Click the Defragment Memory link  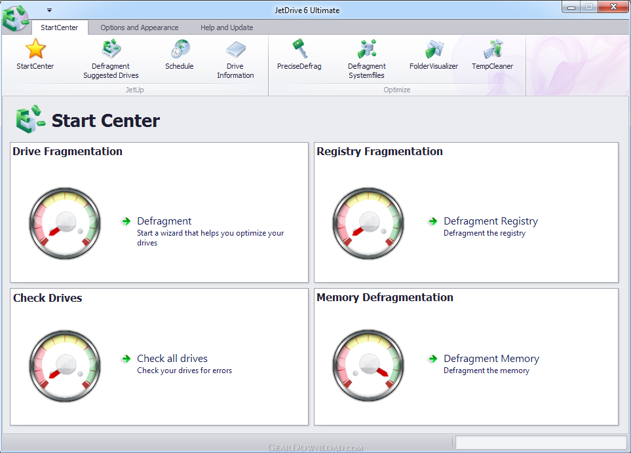click(491, 359)
